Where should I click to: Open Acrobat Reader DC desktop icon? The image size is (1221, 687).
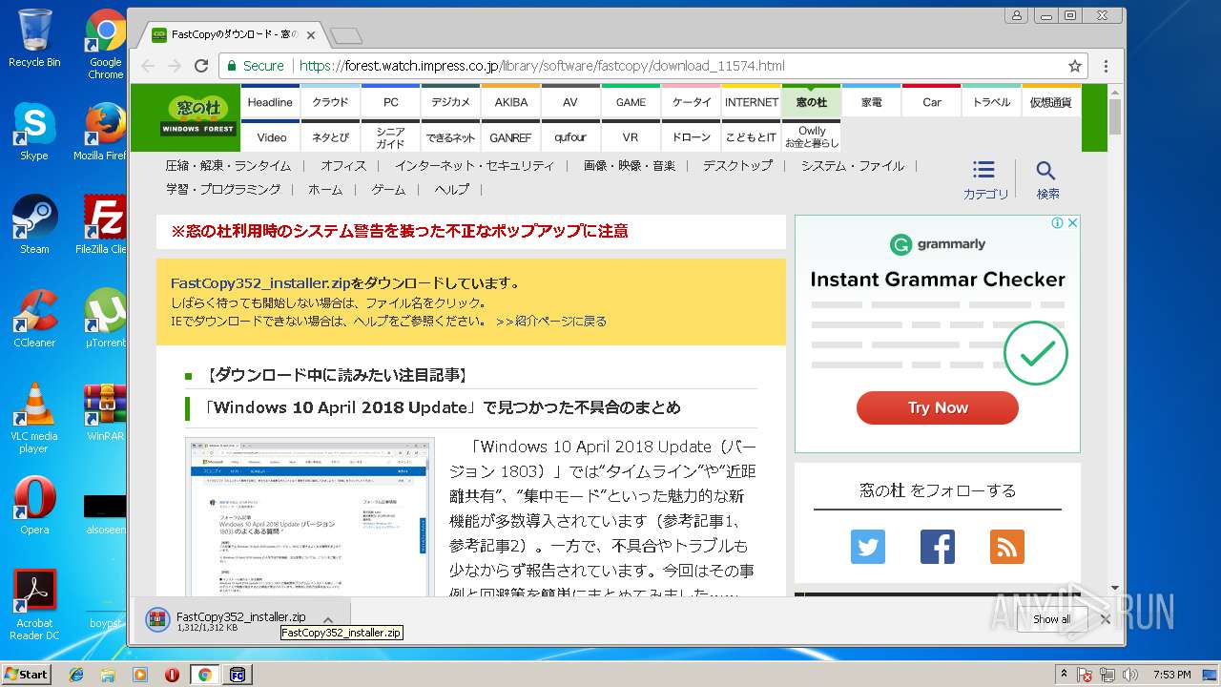pyautogui.click(x=34, y=605)
